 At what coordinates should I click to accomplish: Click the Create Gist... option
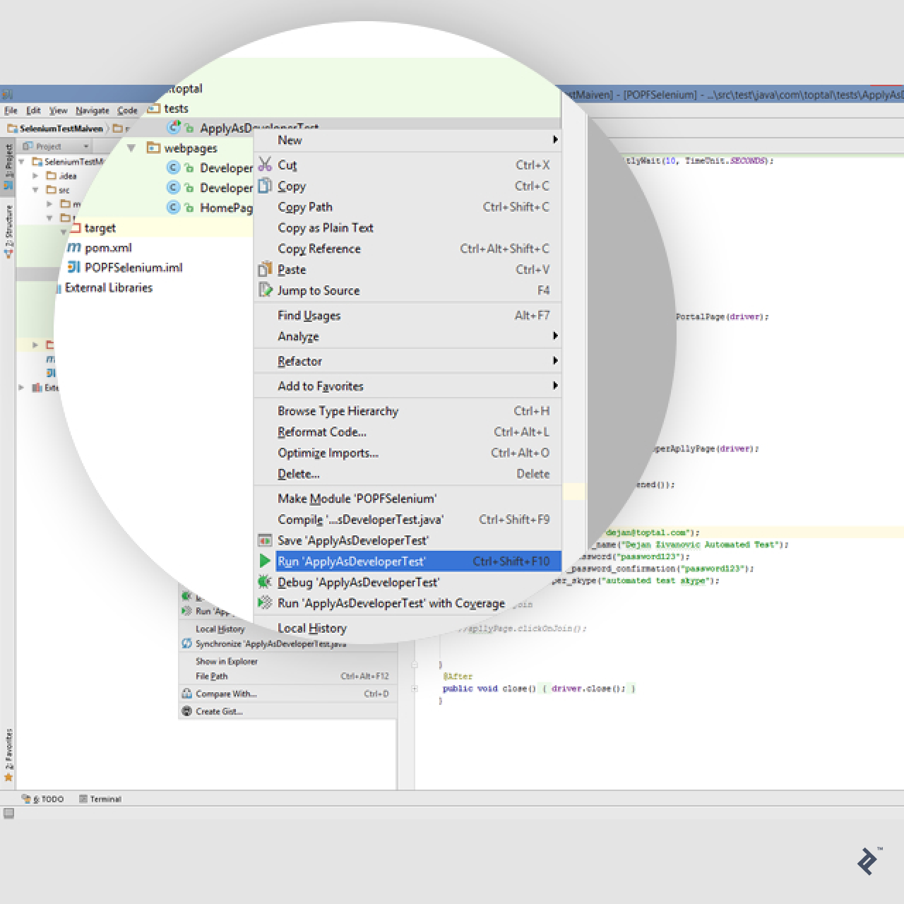coord(220,711)
